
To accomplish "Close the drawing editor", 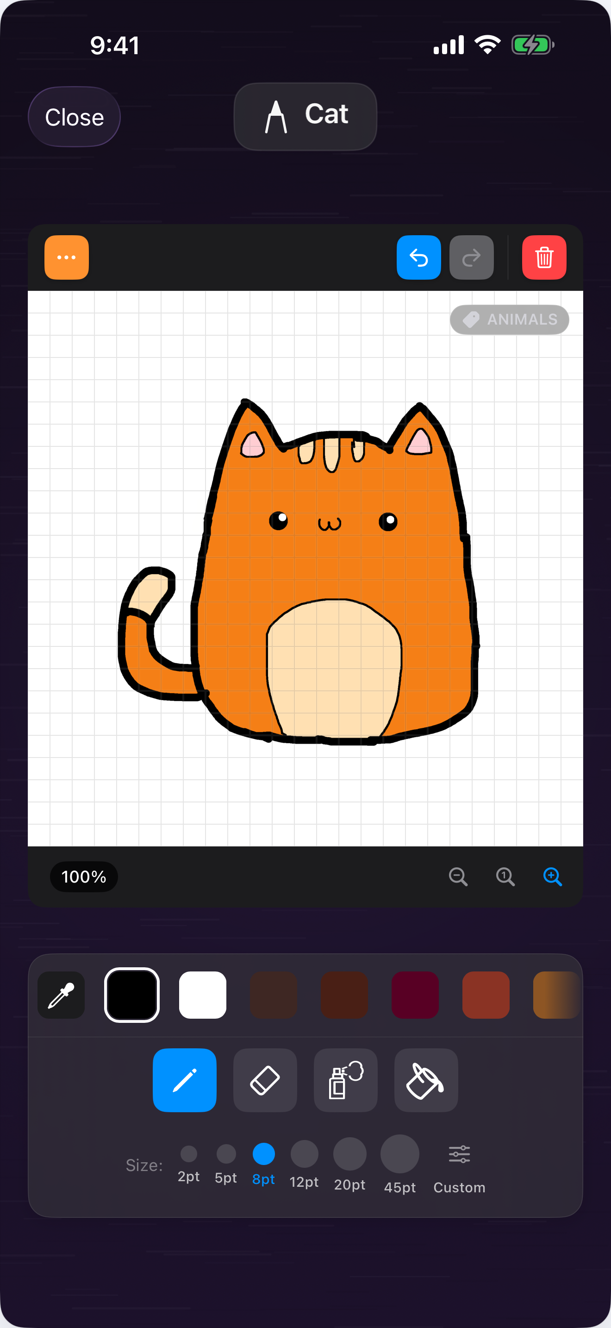I will (74, 117).
